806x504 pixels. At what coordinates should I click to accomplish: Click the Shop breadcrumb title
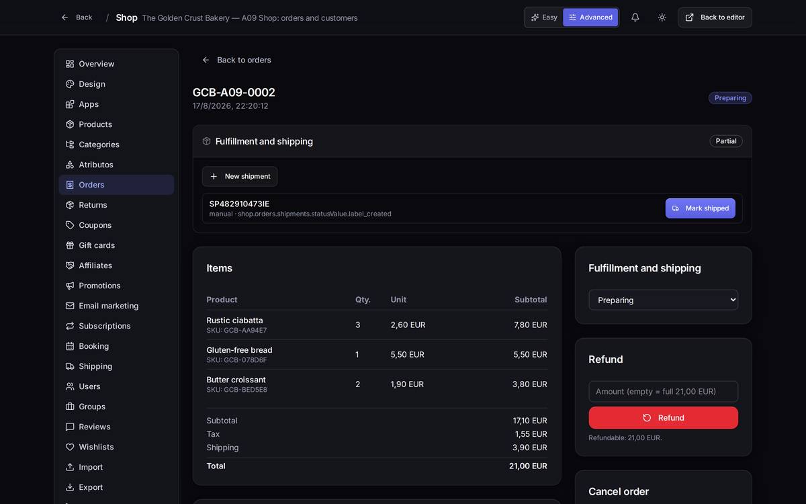click(126, 17)
